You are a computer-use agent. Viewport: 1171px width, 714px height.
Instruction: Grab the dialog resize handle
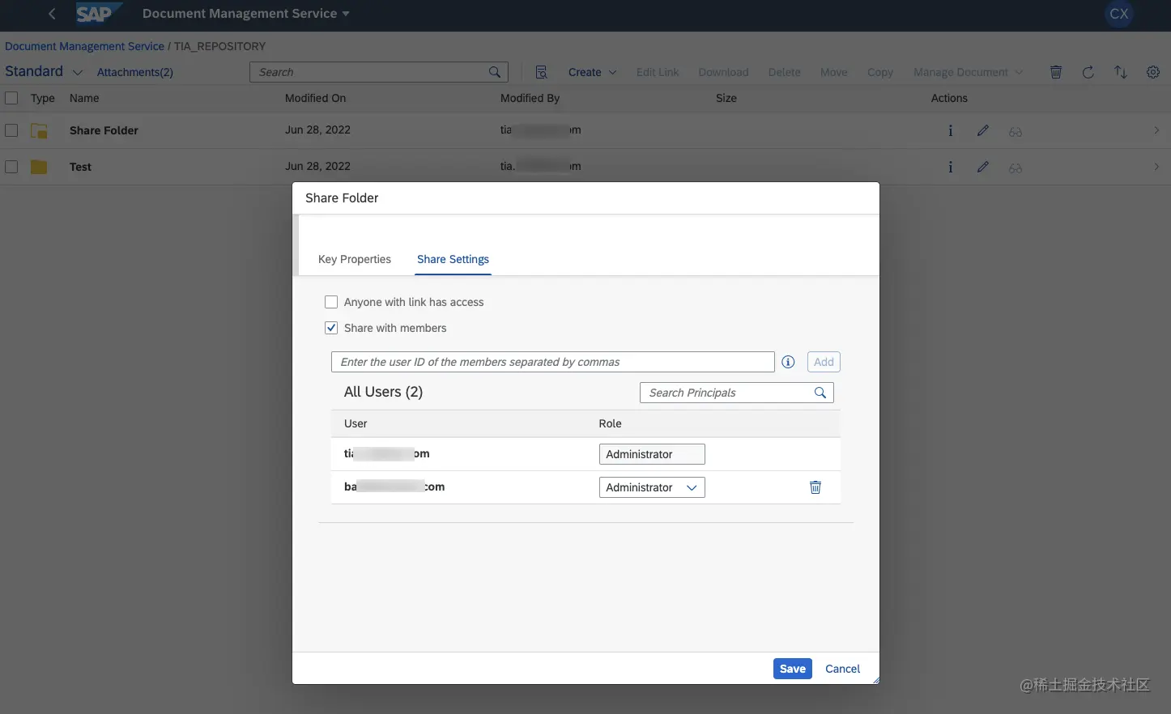click(x=875, y=679)
